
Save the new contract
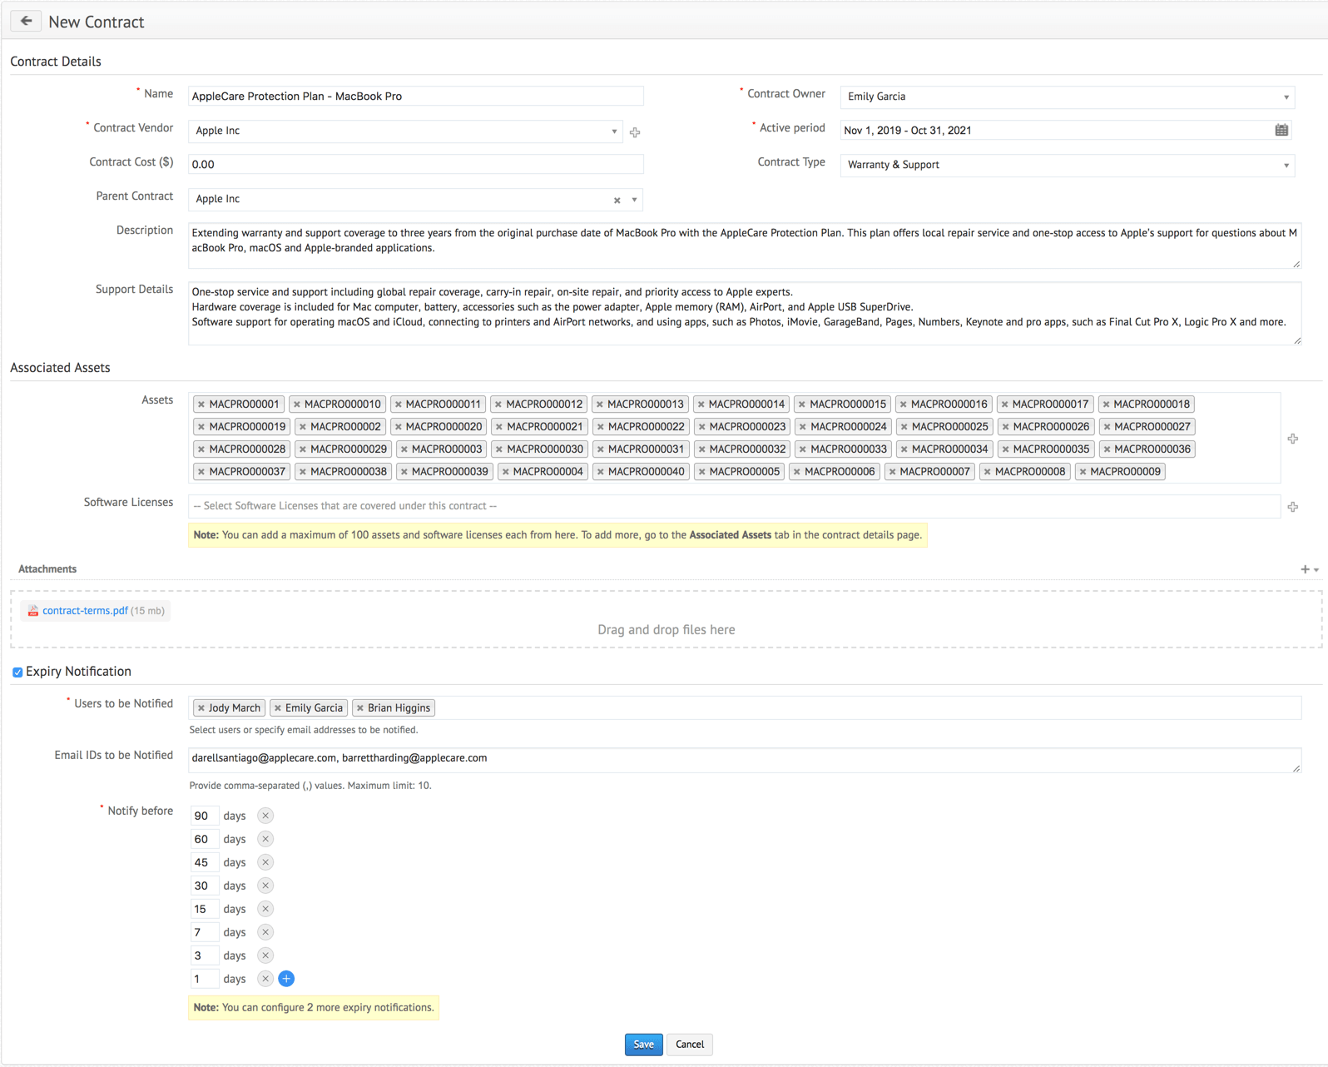pyautogui.click(x=643, y=1045)
